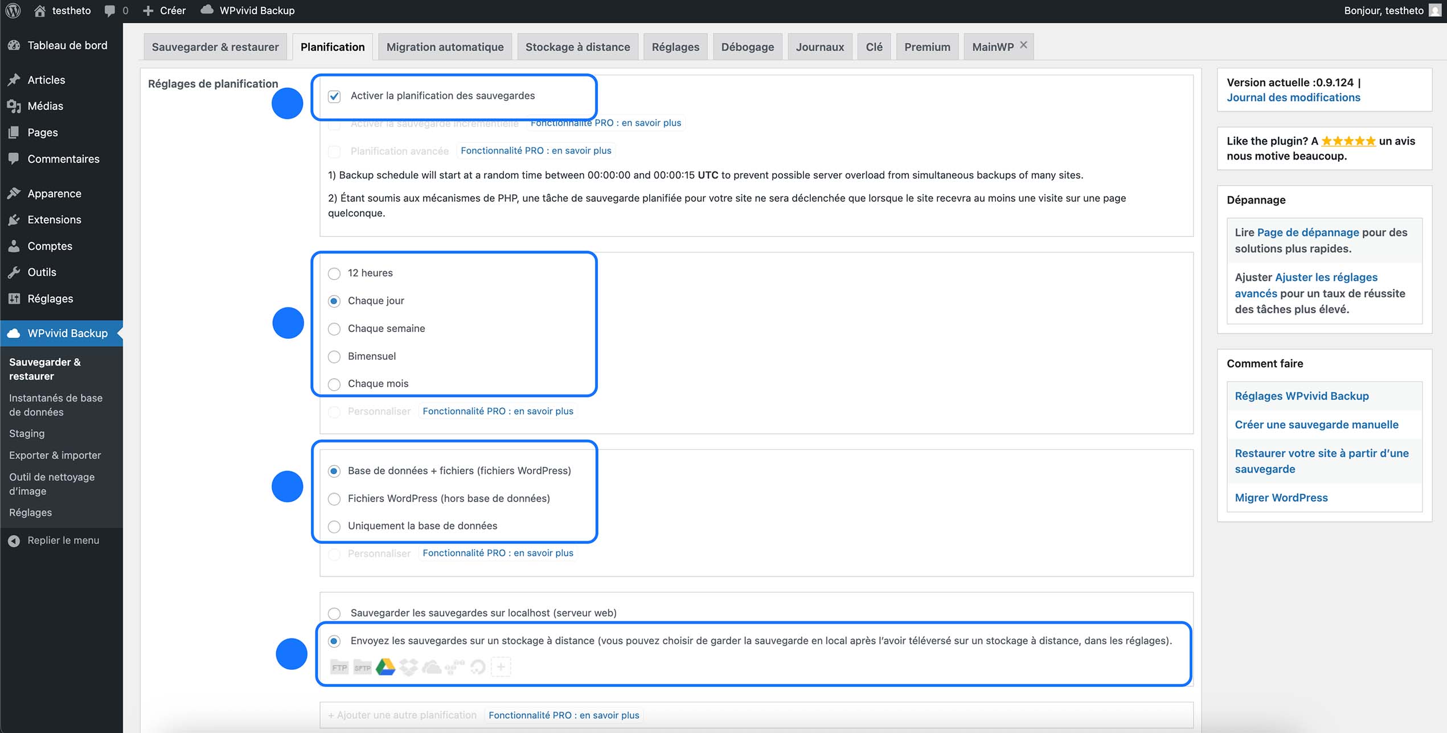Click the WordPress logo in the top bar

12,10
